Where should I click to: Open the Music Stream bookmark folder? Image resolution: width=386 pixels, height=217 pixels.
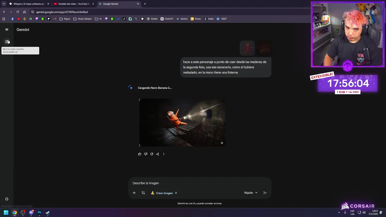point(82,19)
